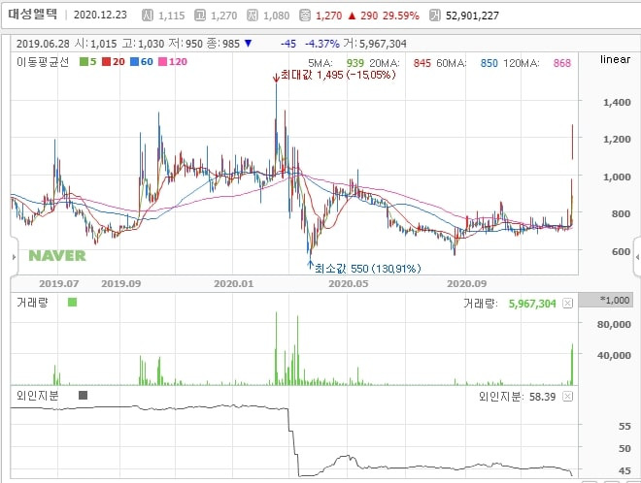
Task: Click the 외인지분: 58.39 readout
Action: pos(517,397)
